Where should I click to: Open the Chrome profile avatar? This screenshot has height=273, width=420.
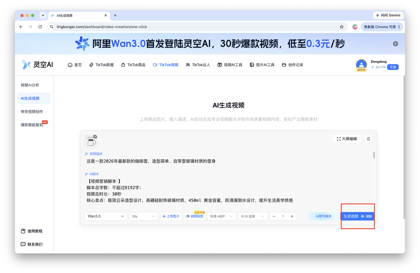coord(355,27)
